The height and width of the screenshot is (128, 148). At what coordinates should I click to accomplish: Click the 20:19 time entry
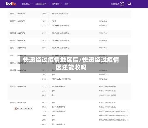[x=44, y=40]
